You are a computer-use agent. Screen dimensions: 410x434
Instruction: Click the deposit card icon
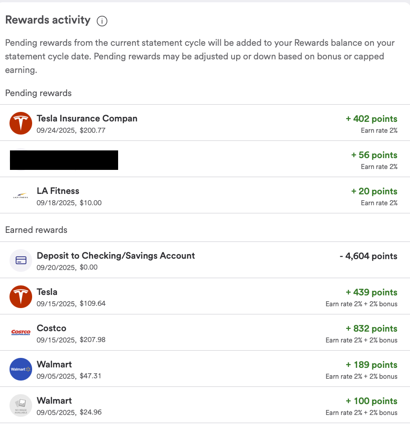point(21,260)
